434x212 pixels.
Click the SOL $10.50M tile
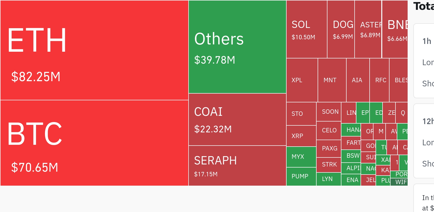pyautogui.click(x=306, y=29)
